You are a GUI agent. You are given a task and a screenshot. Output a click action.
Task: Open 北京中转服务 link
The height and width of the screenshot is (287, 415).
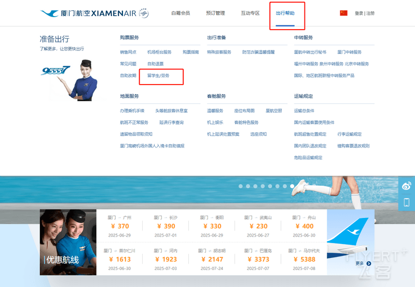(357, 64)
